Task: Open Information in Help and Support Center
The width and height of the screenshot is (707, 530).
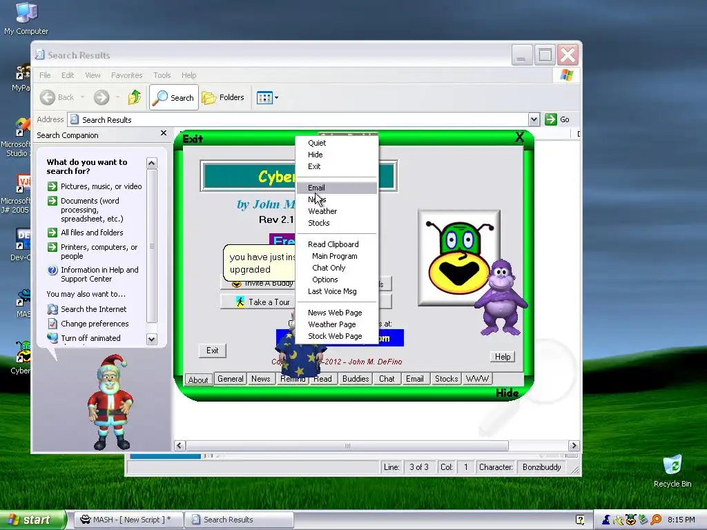Action: point(99,274)
